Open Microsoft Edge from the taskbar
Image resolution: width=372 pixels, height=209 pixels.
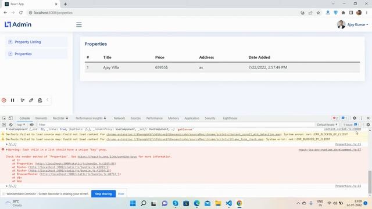[x=196, y=203]
